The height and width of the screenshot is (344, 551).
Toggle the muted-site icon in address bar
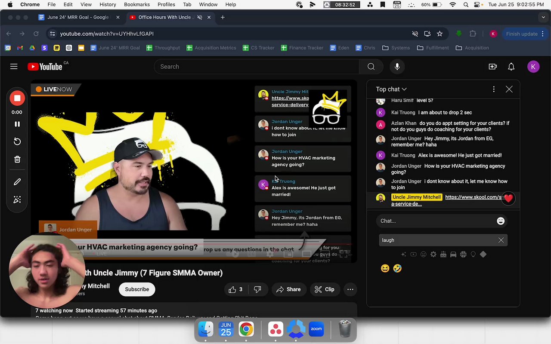(x=415, y=34)
